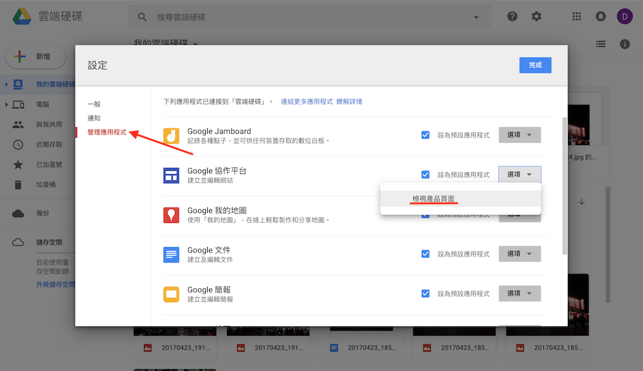Open 選項 dropdown for Google Jamboard
This screenshot has height=371, width=643.
520,135
